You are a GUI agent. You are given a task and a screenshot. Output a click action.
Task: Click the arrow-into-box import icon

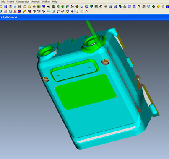(x=48, y=6)
